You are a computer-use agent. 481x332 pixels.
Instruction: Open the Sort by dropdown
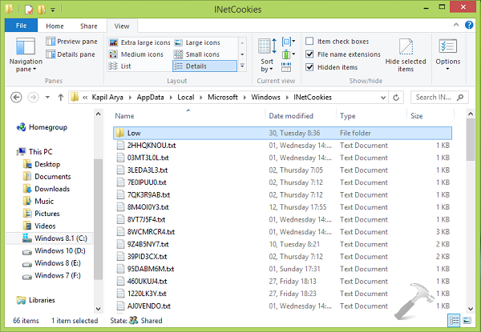click(x=267, y=55)
